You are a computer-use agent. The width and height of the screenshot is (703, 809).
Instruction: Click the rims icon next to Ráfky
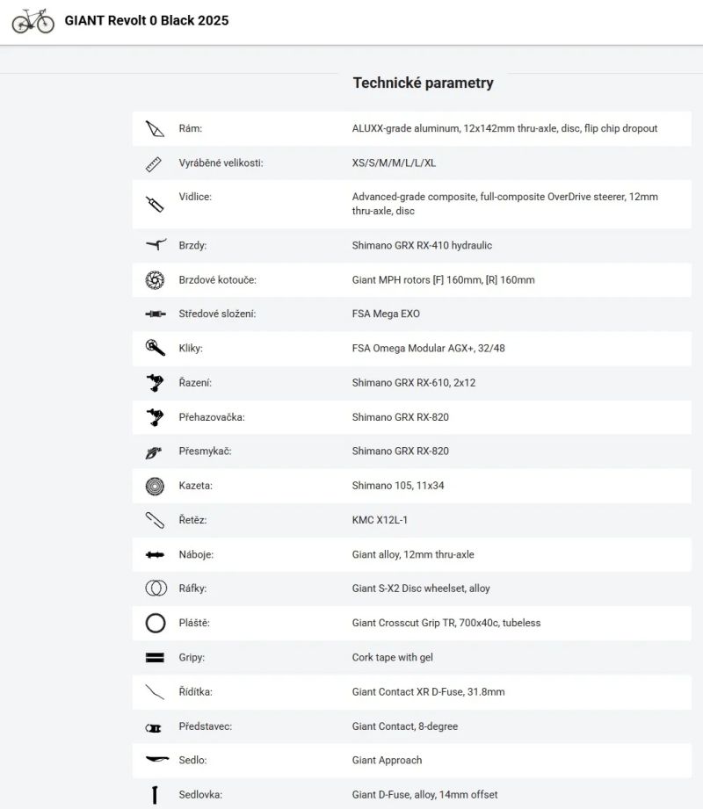point(156,589)
